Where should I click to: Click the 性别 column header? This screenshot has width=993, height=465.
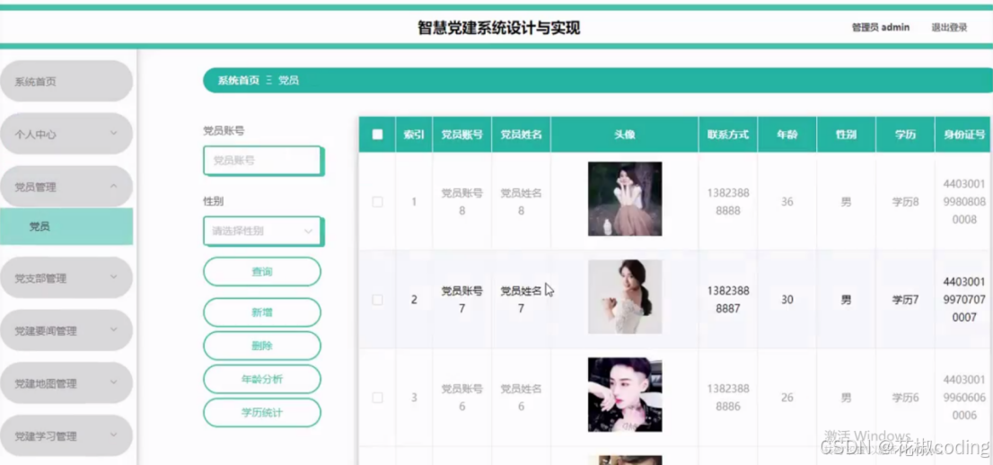(x=846, y=135)
